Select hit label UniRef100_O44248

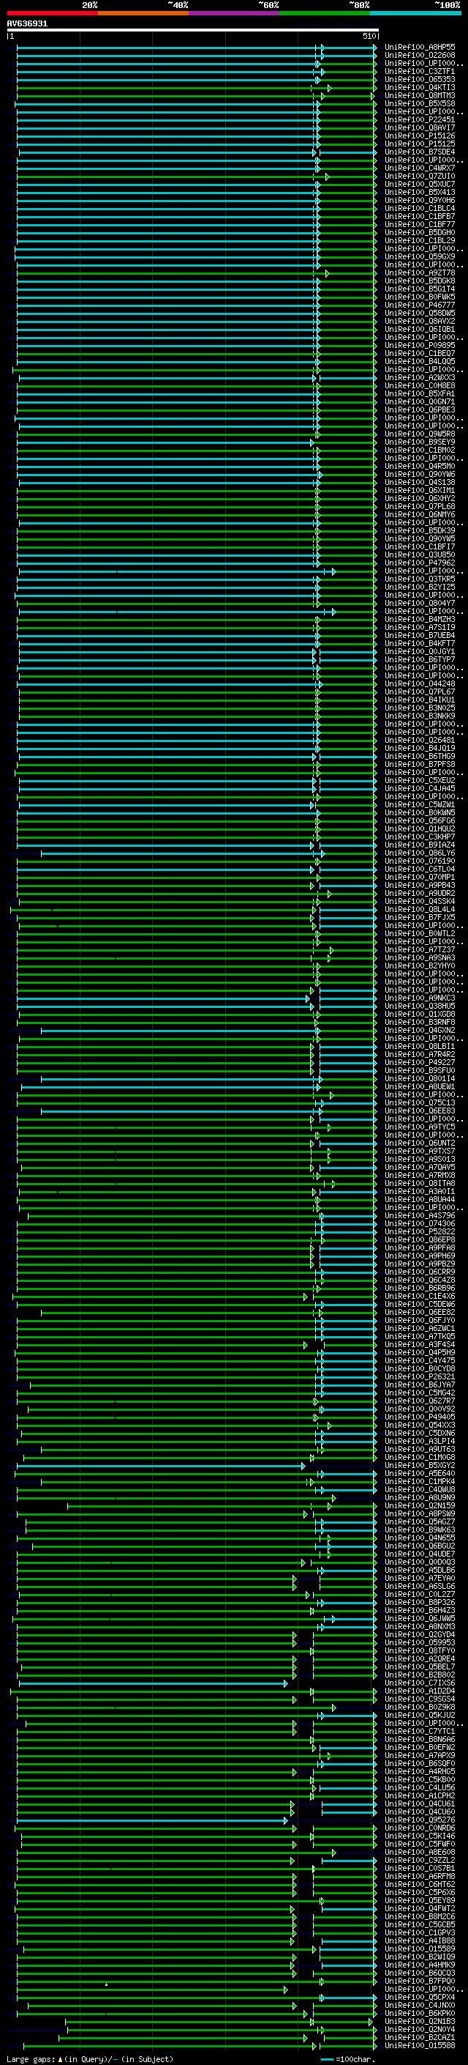[x=420, y=683]
